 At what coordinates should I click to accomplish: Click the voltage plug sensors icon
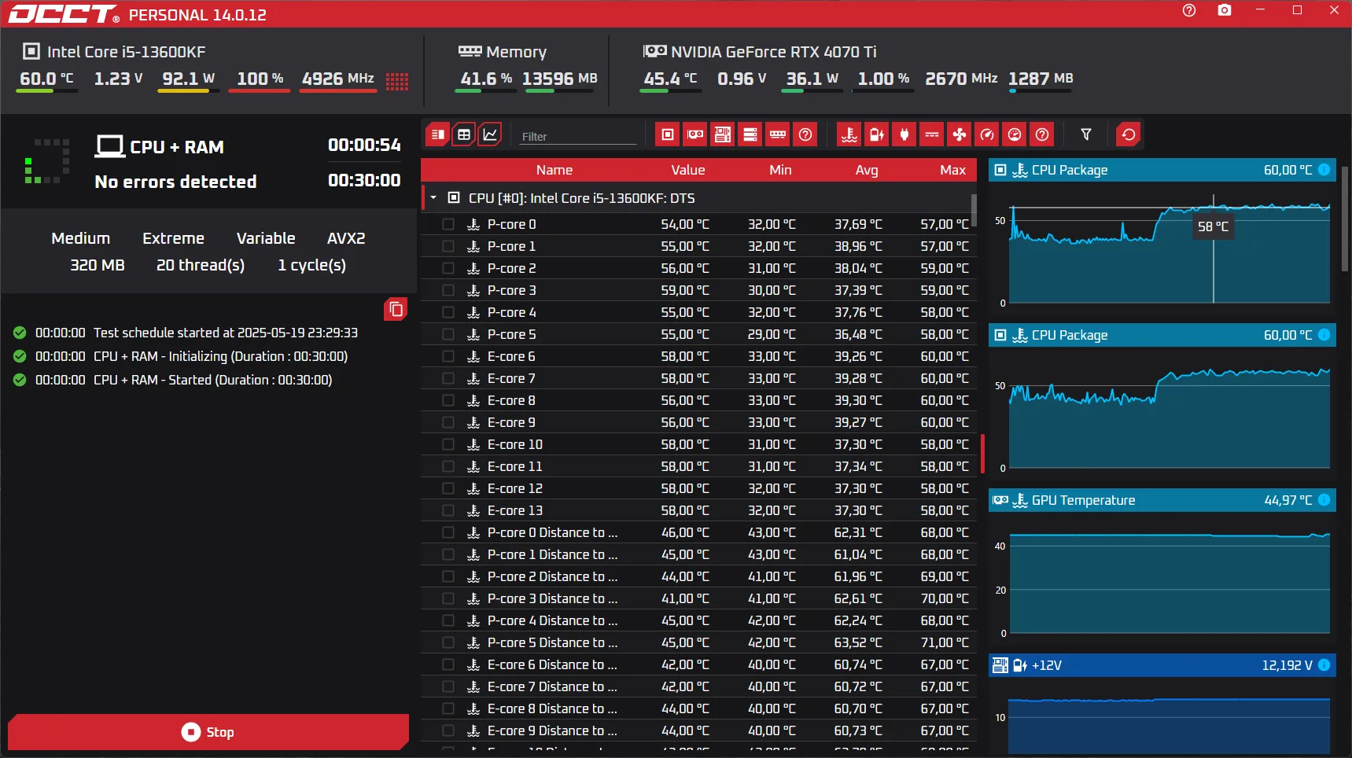coord(904,134)
